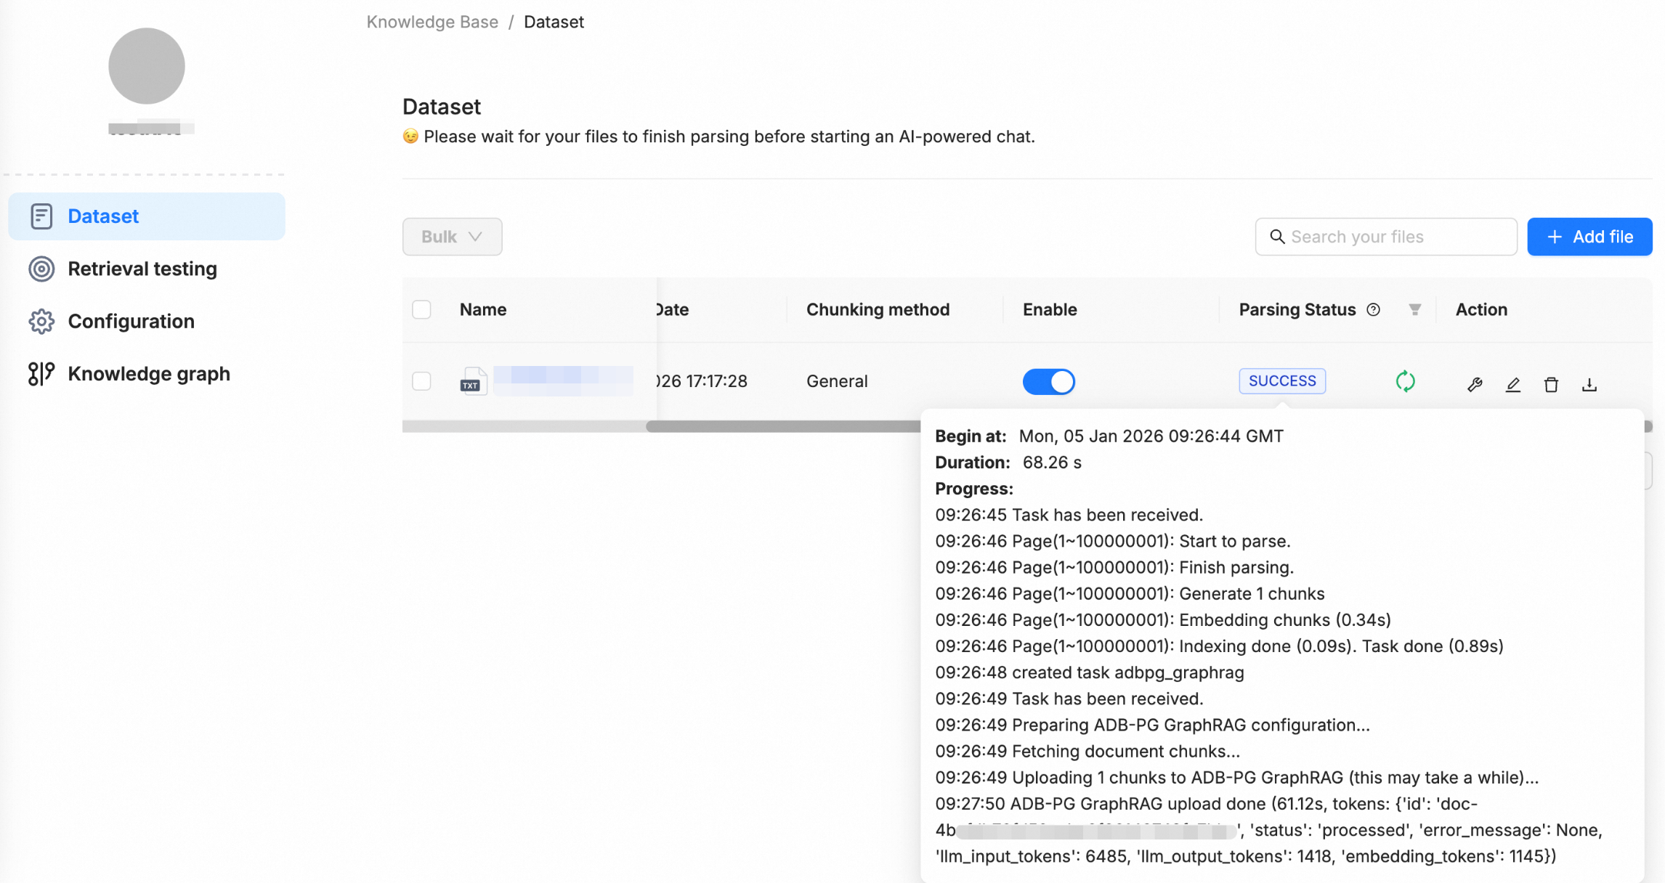Click the TXT file type icon

(472, 381)
